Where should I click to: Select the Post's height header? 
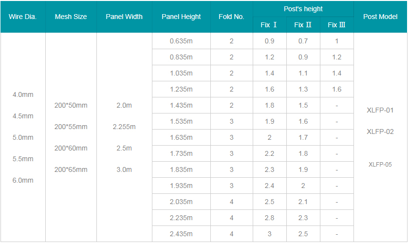303,9
